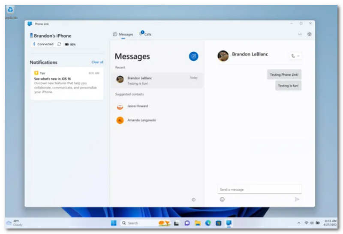Select suggested contact Amanda Langowski
Image resolution: width=343 pixels, height=234 pixels.
156,120
